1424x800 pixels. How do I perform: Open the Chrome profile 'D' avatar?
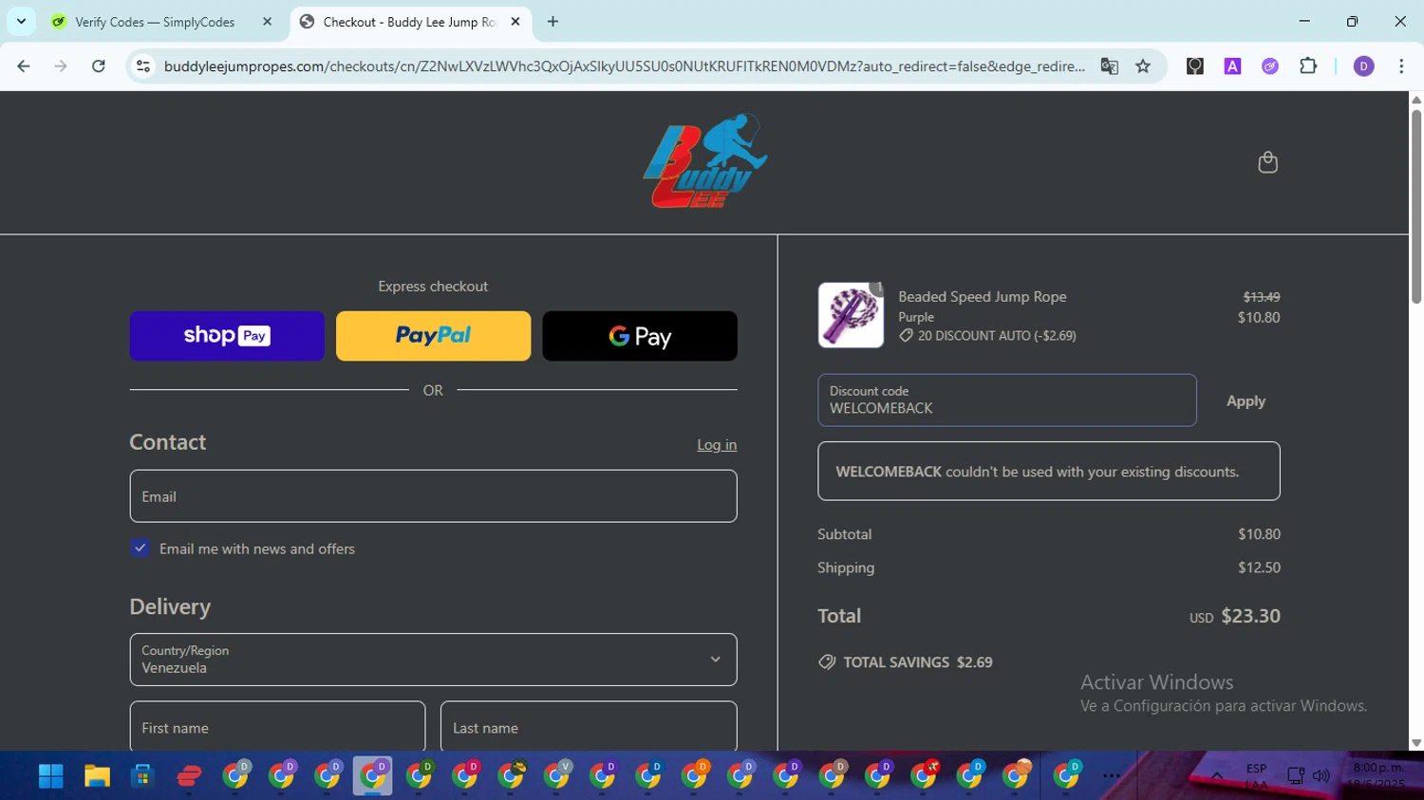[x=1364, y=66]
